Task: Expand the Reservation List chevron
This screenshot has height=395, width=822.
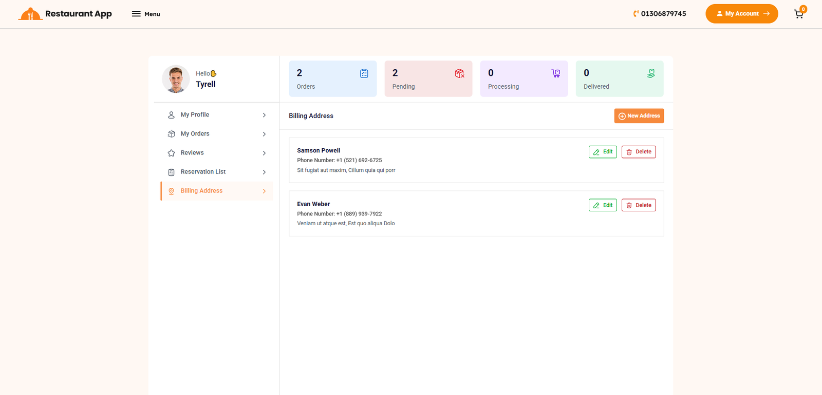Action: [264, 172]
